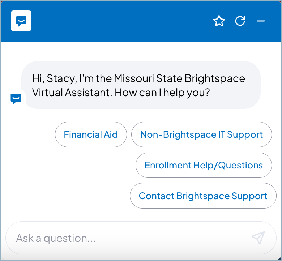The height and width of the screenshot is (261, 282).
Task: Click the bot avatar beside the greeting
Action: pos(16,98)
